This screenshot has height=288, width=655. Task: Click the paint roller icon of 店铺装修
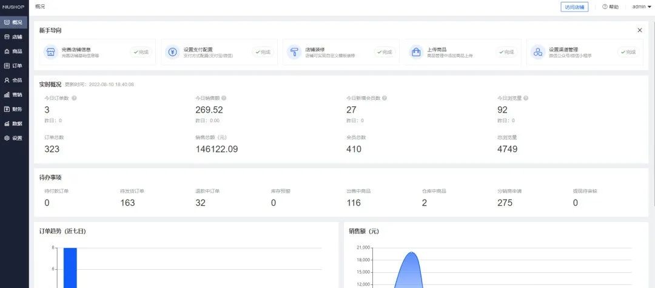tap(294, 52)
